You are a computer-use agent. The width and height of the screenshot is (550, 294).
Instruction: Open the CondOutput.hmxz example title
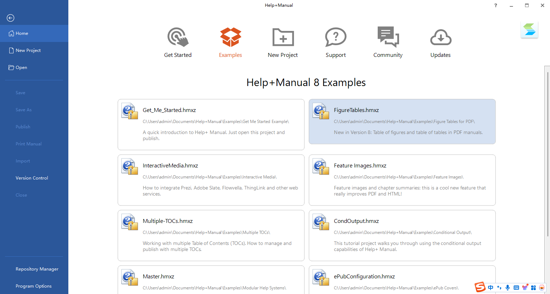point(356,221)
